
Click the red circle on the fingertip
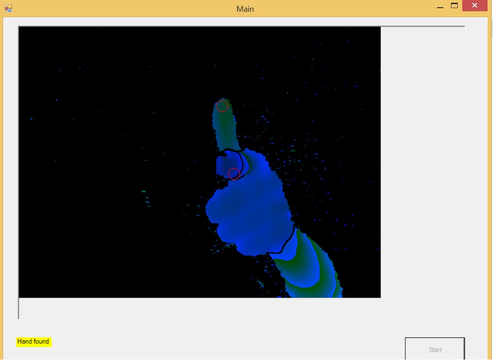[222, 106]
